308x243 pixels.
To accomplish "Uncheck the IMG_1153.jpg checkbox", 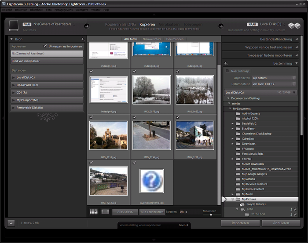I will [x=91, y=117].
